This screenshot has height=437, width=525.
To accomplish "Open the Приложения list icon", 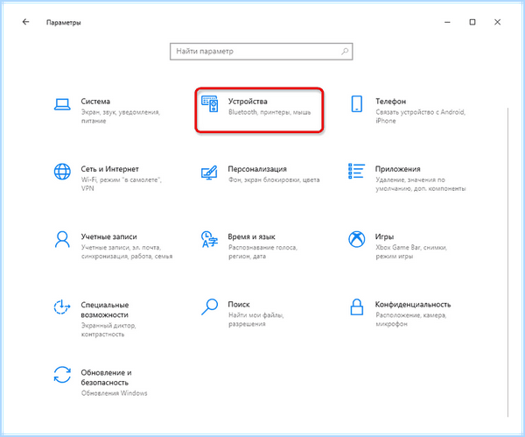I will (356, 172).
